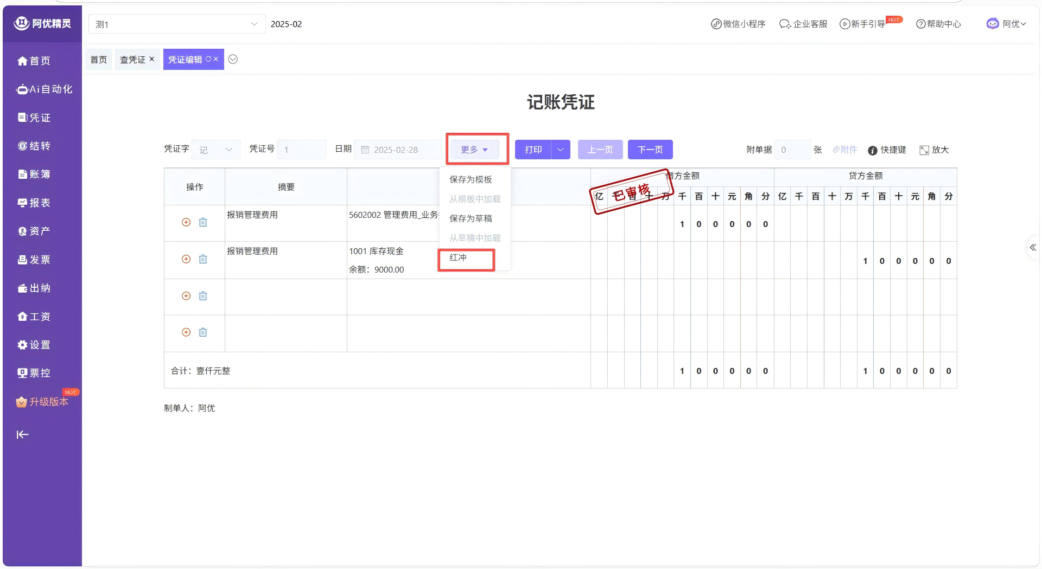Open the WeChat mini program link
This screenshot has width=1042, height=569.
[x=738, y=24]
